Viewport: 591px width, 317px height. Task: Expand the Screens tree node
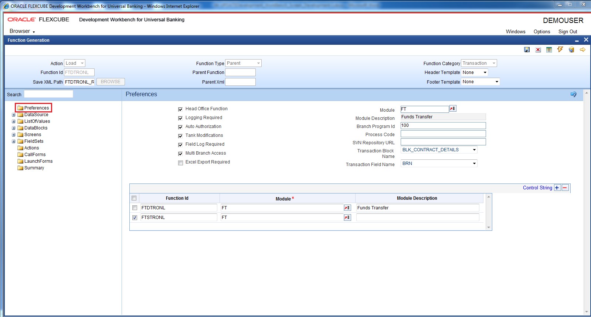(14, 135)
